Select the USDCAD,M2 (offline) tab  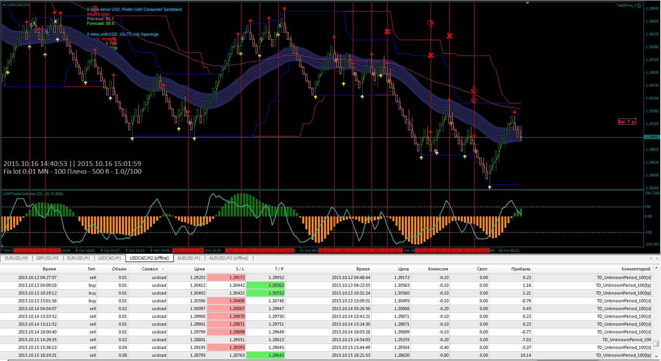(149, 258)
